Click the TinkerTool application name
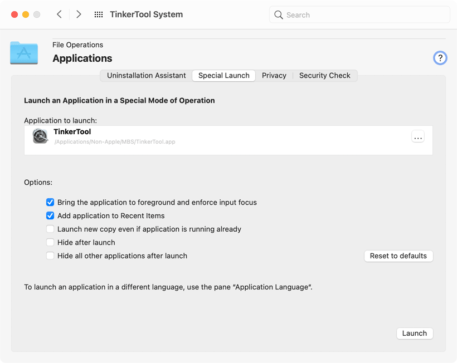This screenshot has height=363, width=457. 72,132
